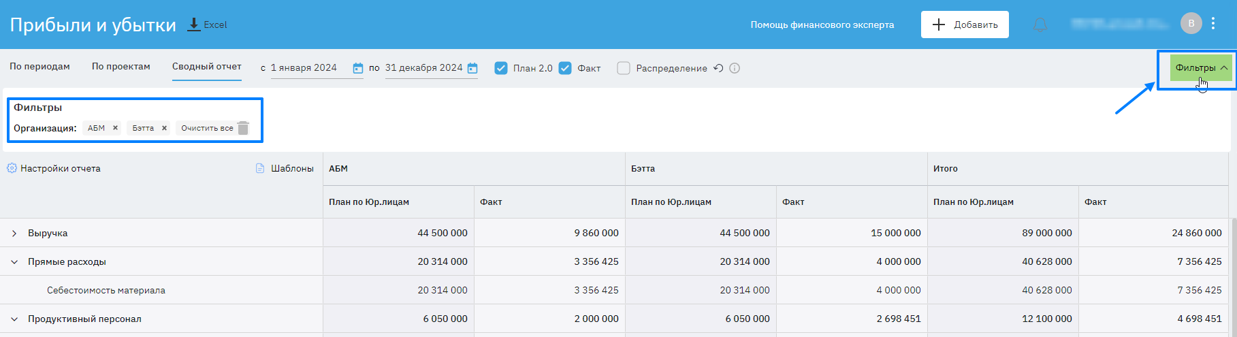Uncheck the План 2.0 checkbox

click(x=501, y=68)
